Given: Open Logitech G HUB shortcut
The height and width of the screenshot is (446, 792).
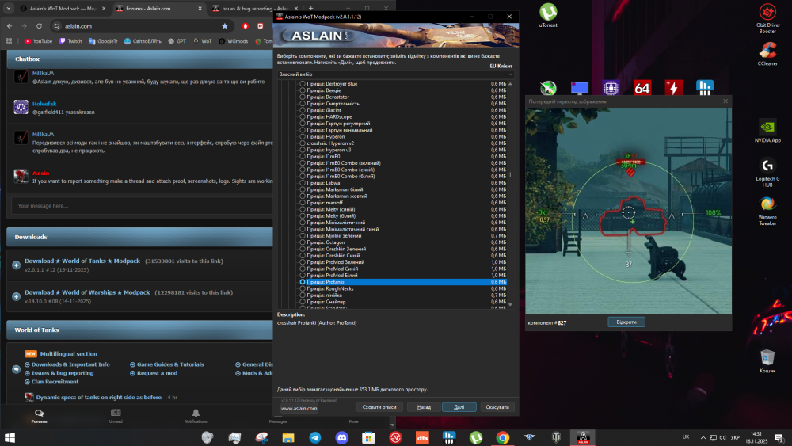Looking at the screenshot, I should (x=767, y=172).
